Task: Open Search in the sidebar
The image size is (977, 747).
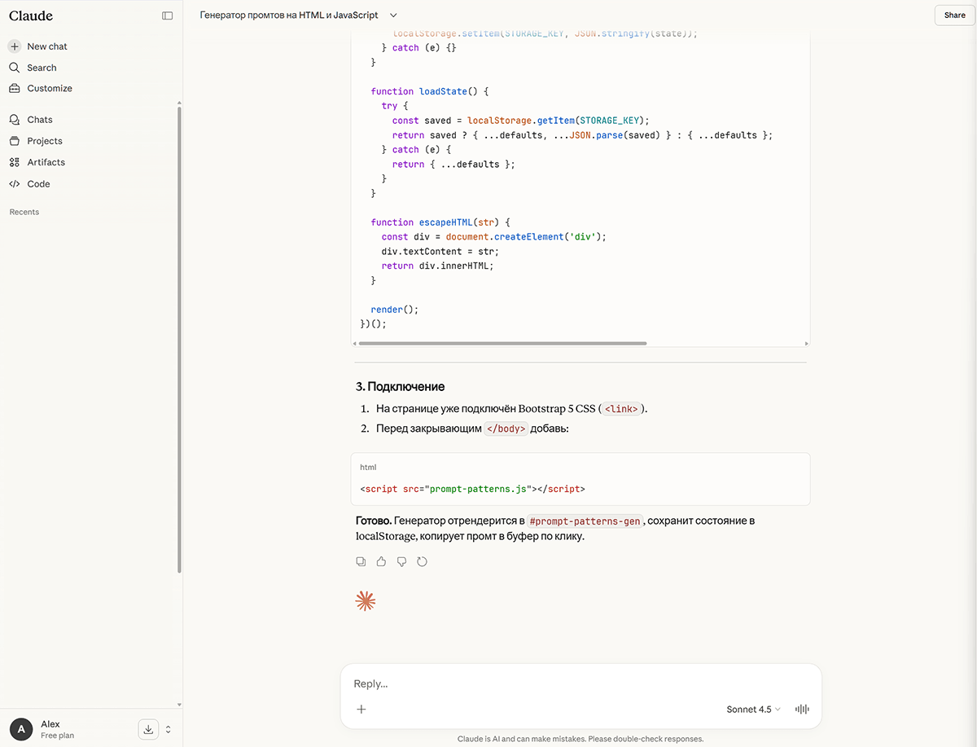Action: pos(42,68)
